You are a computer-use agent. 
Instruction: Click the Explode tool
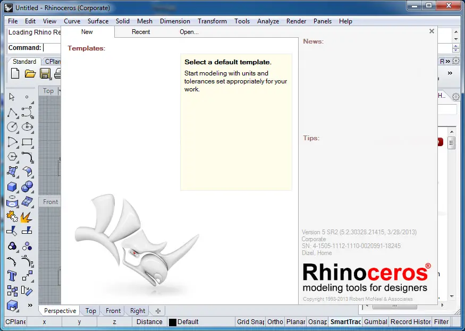[x=27, y=217]
